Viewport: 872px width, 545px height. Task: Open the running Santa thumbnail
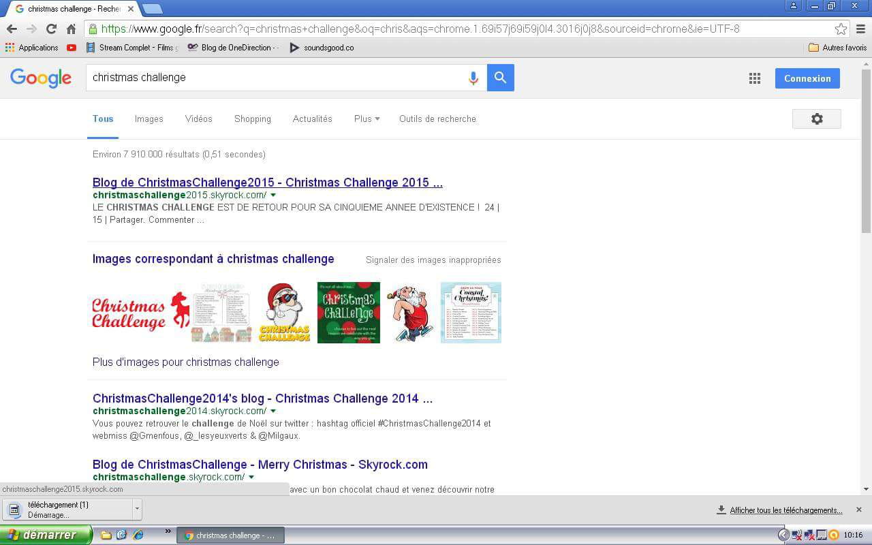[411, 313]
